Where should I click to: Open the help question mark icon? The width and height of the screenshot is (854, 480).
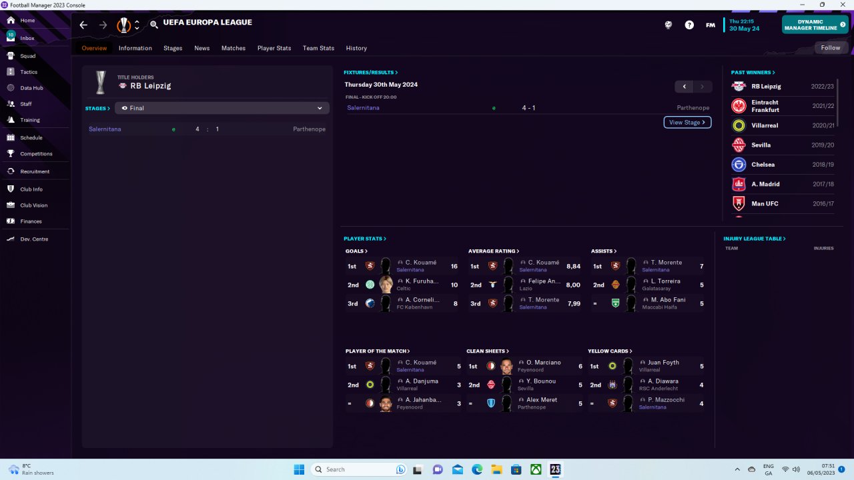click(689, 25)
